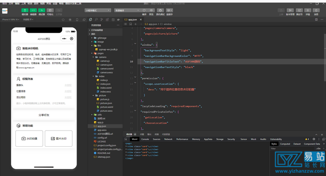Image resolution: width=326 pixels, height=176 pixels.
Task: Open project.config.json in file tree
Action: 106,145
